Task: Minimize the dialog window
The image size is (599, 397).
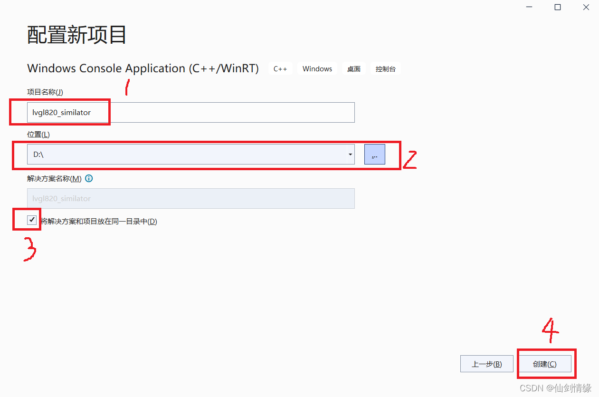Action: tap(530, 7)
